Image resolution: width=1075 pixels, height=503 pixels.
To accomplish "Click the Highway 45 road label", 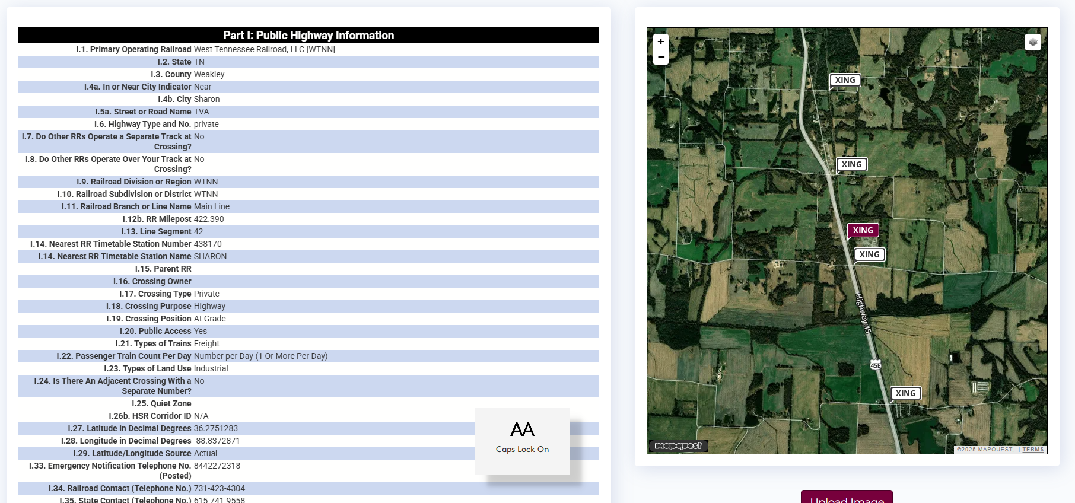I will 863,313.
